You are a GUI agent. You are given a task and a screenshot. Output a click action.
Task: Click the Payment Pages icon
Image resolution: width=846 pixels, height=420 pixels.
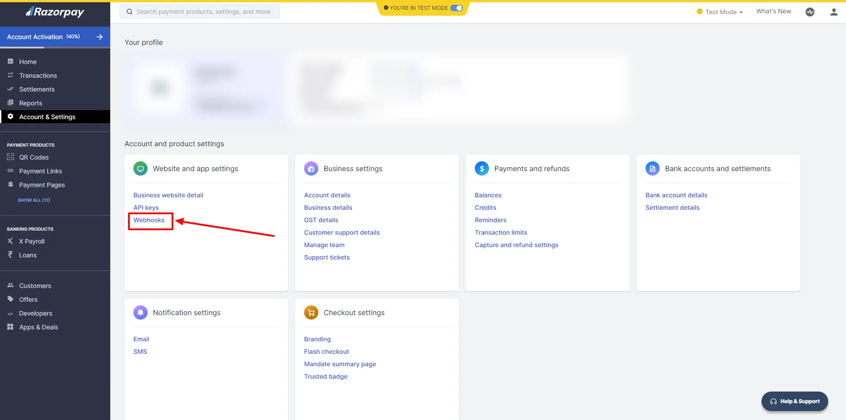tap(11, 184)
